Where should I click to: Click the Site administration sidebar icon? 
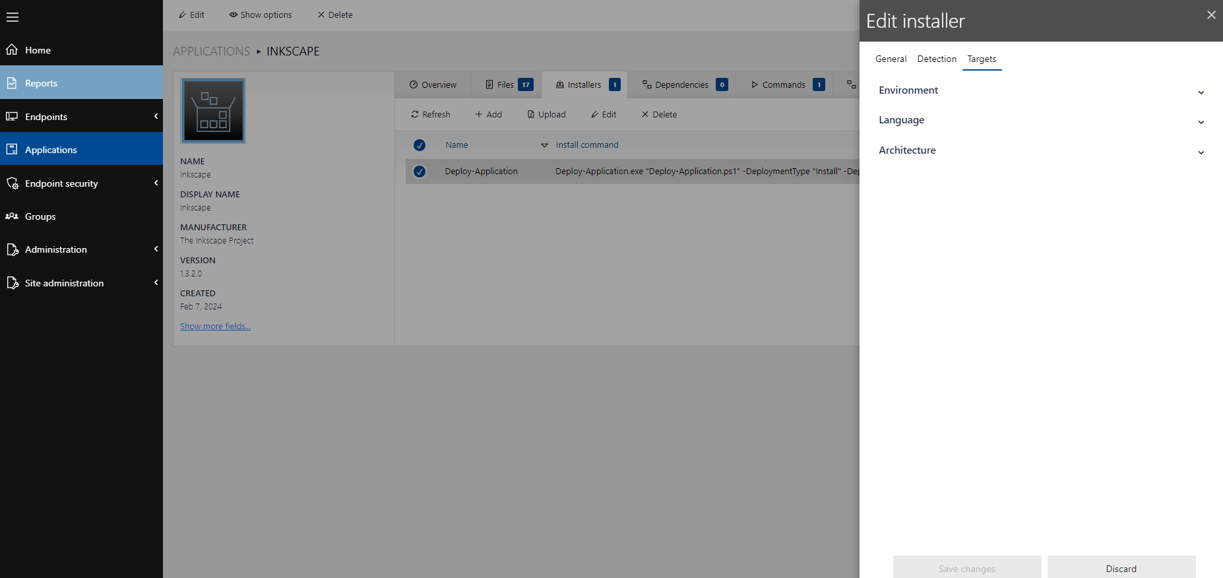pos(13,282)
